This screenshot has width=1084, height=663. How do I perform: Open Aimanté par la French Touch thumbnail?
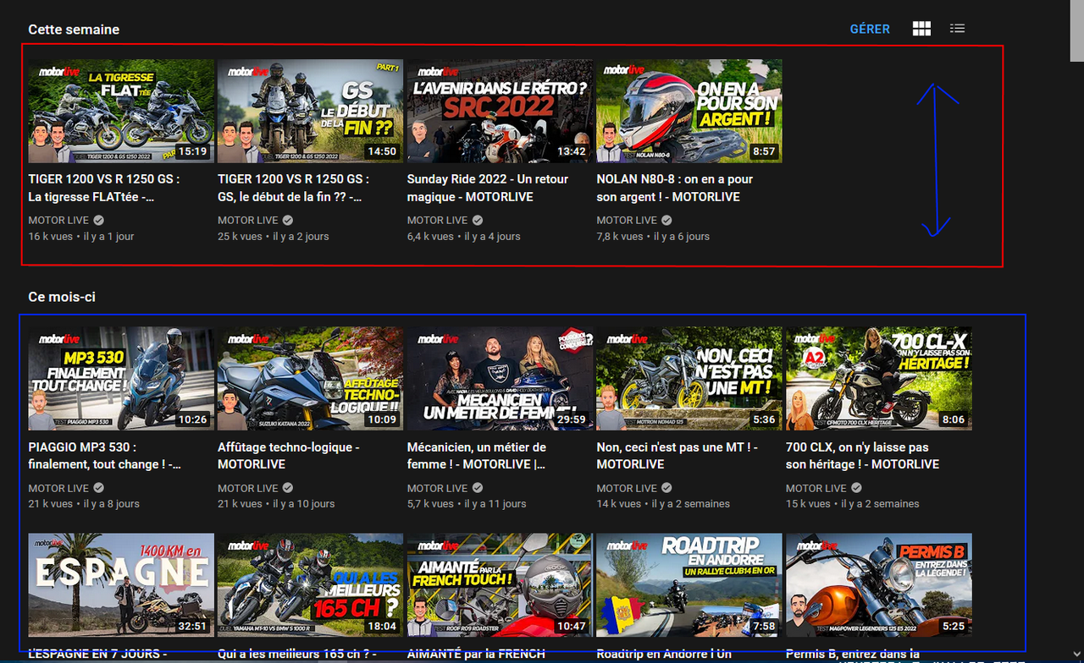[500, 584]
